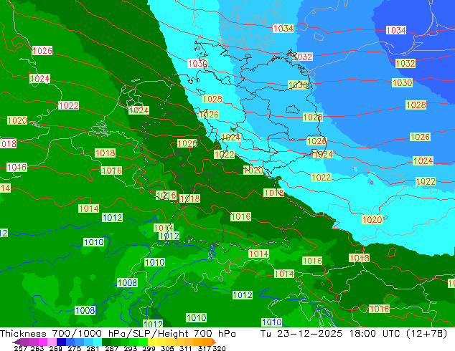Image resolution: width=455 pixels, height=351 pixels.
Task: Select the legend value 263
Action: (x=37, y=348)
